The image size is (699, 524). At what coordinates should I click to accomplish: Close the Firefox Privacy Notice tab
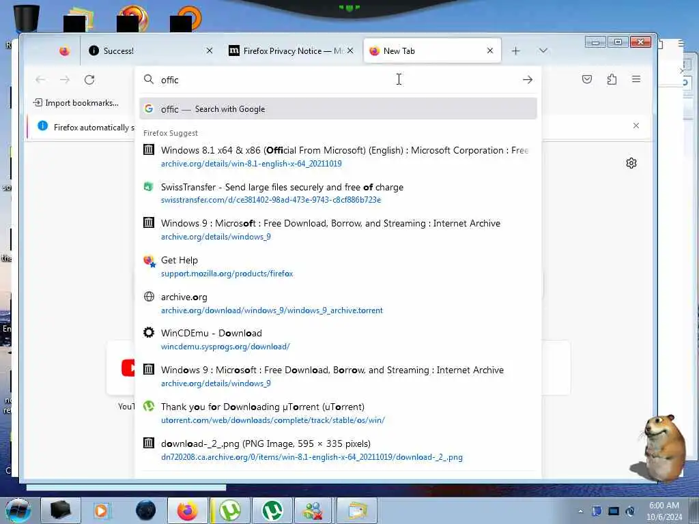coord(350,50)
